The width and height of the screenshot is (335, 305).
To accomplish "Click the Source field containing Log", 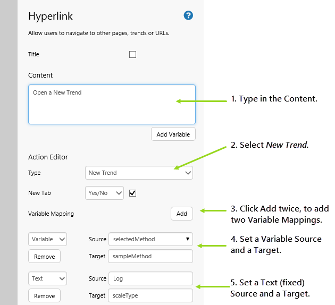I will click(x=150, y=278).
